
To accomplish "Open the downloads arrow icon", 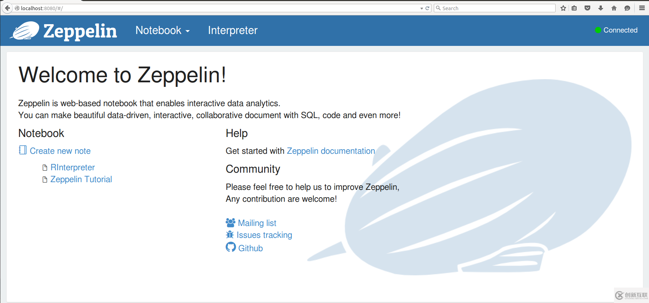I will tap(601, 8).
